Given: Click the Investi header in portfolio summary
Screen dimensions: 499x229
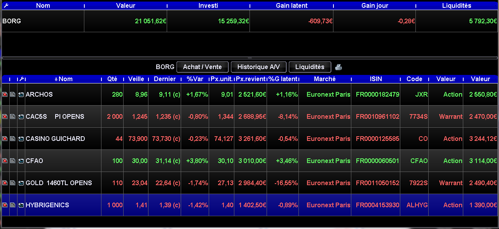Looking at the screenshot, I should coord(208,5).
